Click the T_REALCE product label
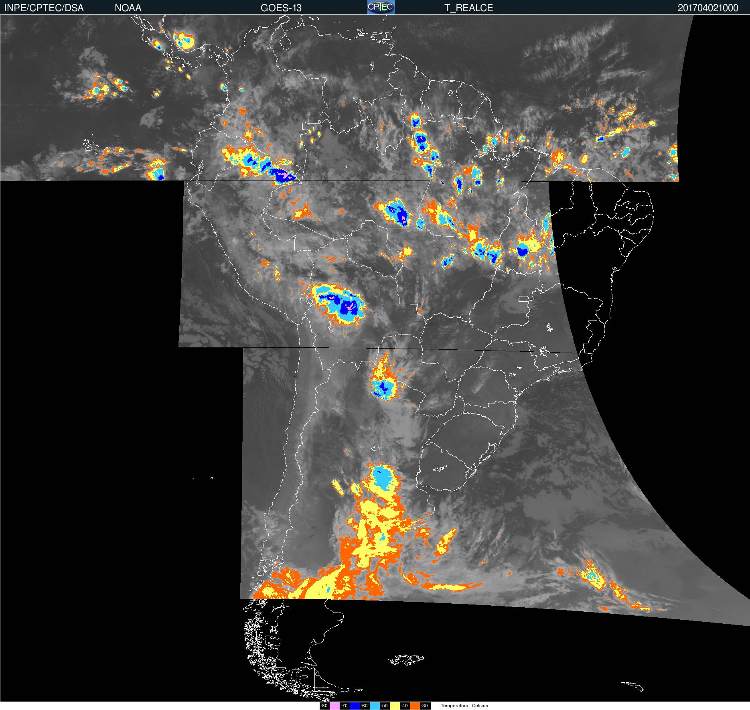Viewport: 750px width, 710px height. [468, 8]
